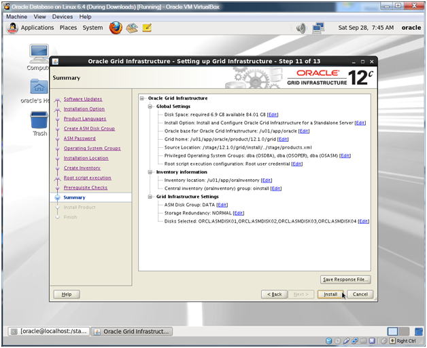Click the mail icon beside Firefox
The height and width of the screenshot is (348, 427).
click(132, 28)
